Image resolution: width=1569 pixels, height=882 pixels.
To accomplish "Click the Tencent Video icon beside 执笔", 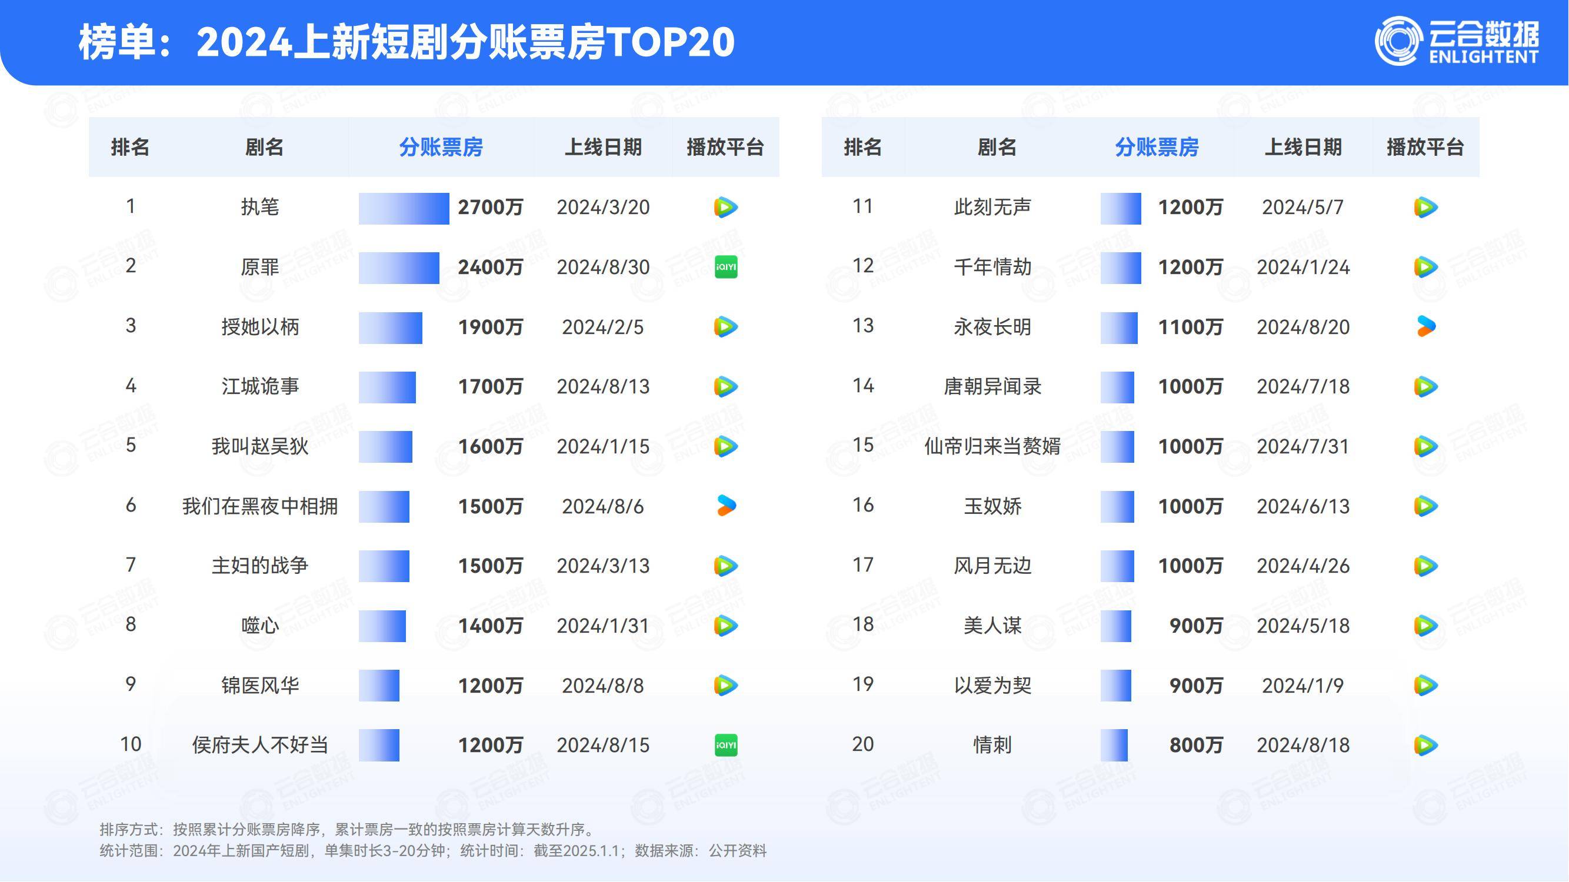I will [x=726, y=207].
